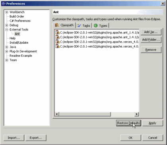Select Java in preferences tree
The width and height of the screenshot is (167, 145).
point(13,47)
